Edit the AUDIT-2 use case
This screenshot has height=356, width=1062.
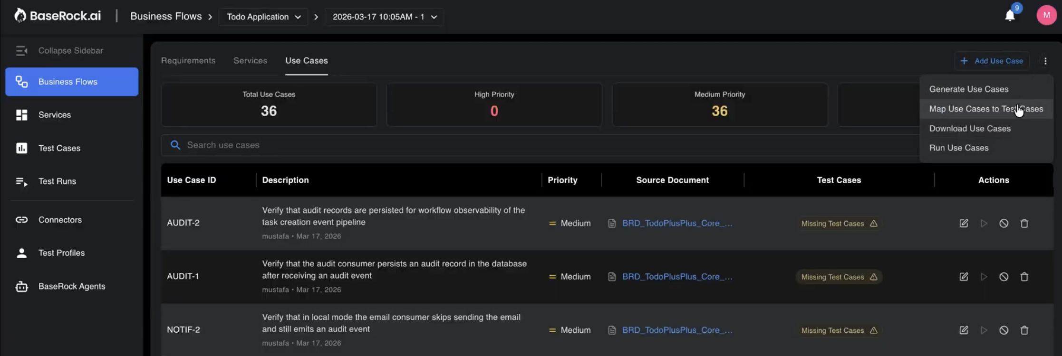pos(964,223)
